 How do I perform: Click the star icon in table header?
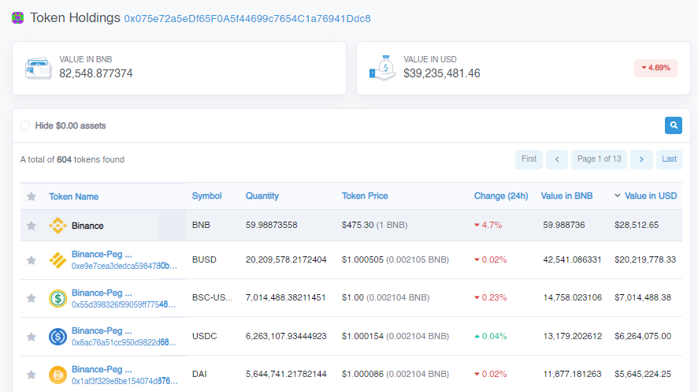pyautogui.click(x=32, y=196)
